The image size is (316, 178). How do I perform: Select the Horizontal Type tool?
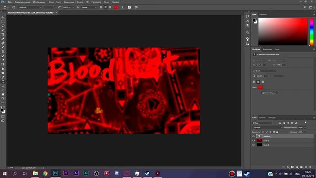tap(3, 82)
